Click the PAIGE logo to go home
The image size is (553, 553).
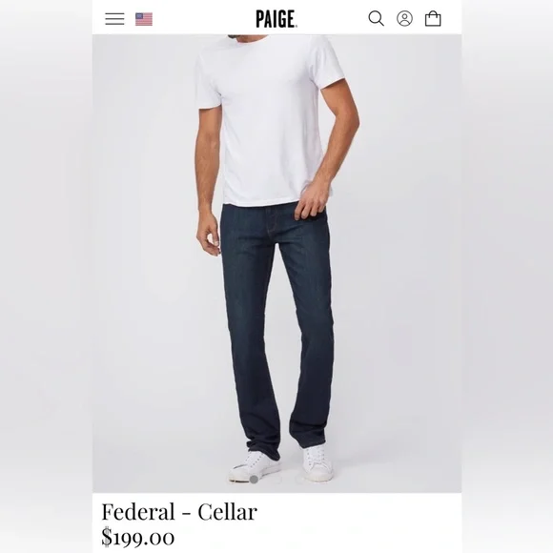tap(276, 19)
